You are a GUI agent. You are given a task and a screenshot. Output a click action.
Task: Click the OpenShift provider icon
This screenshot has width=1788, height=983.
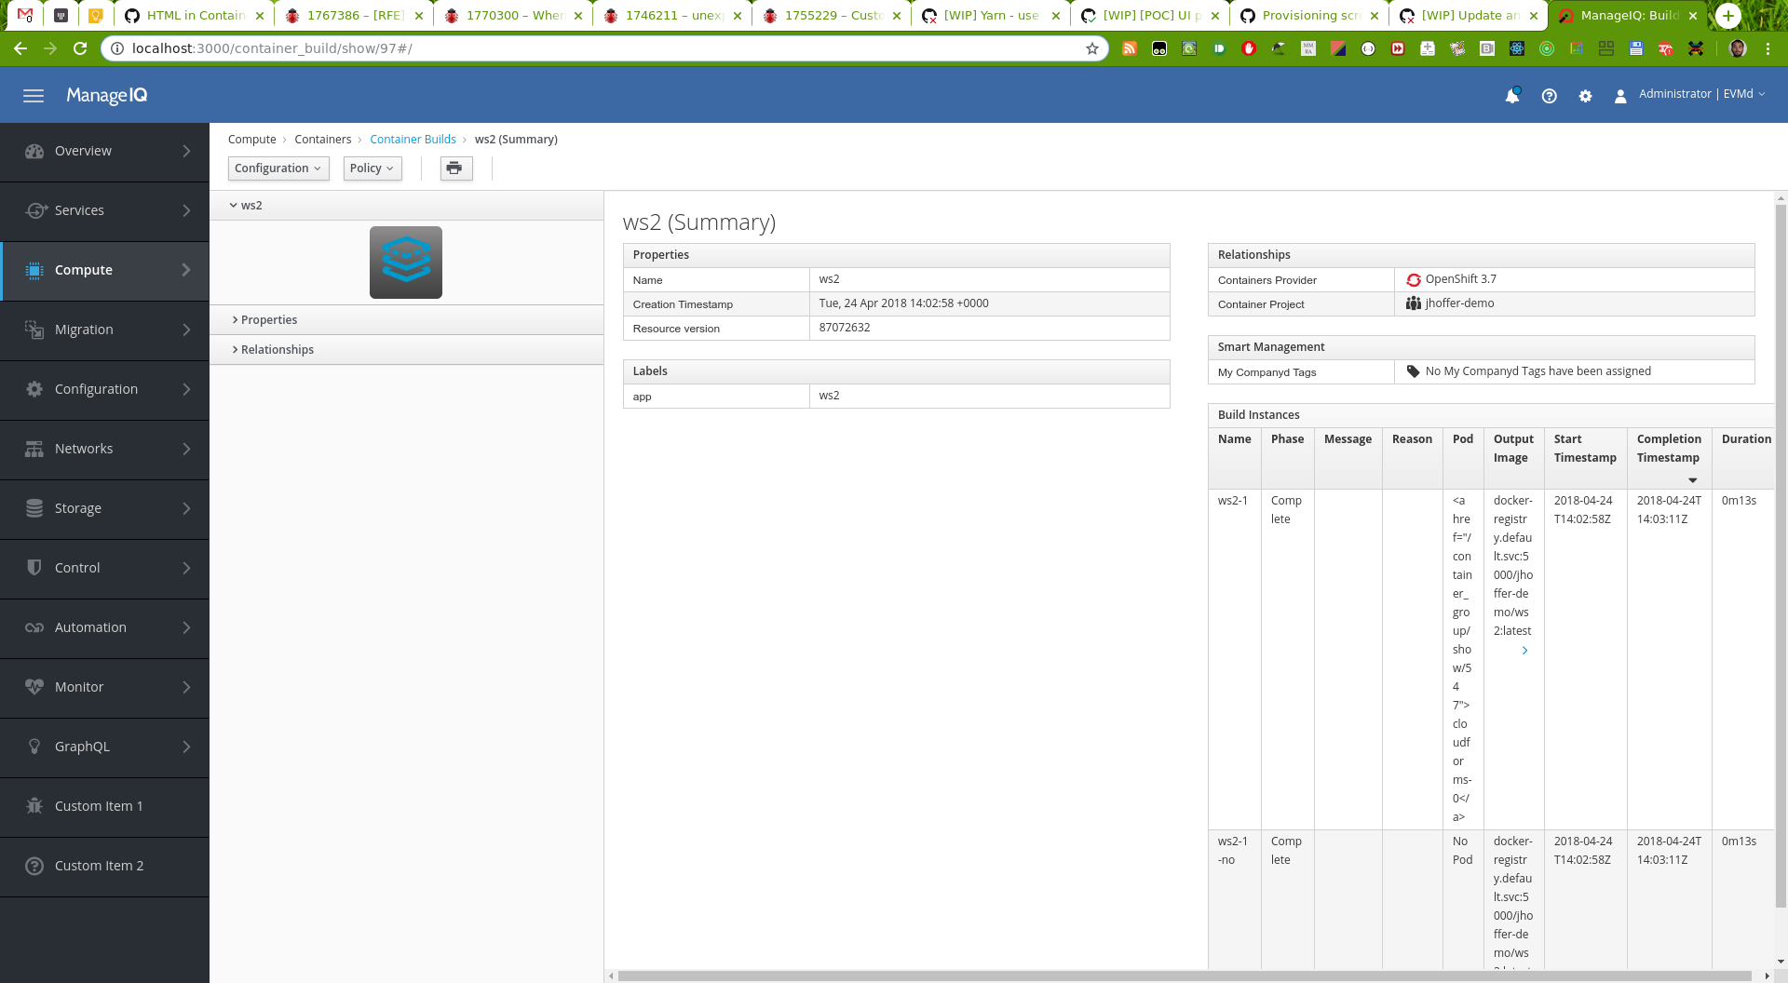coord(1414,279)
